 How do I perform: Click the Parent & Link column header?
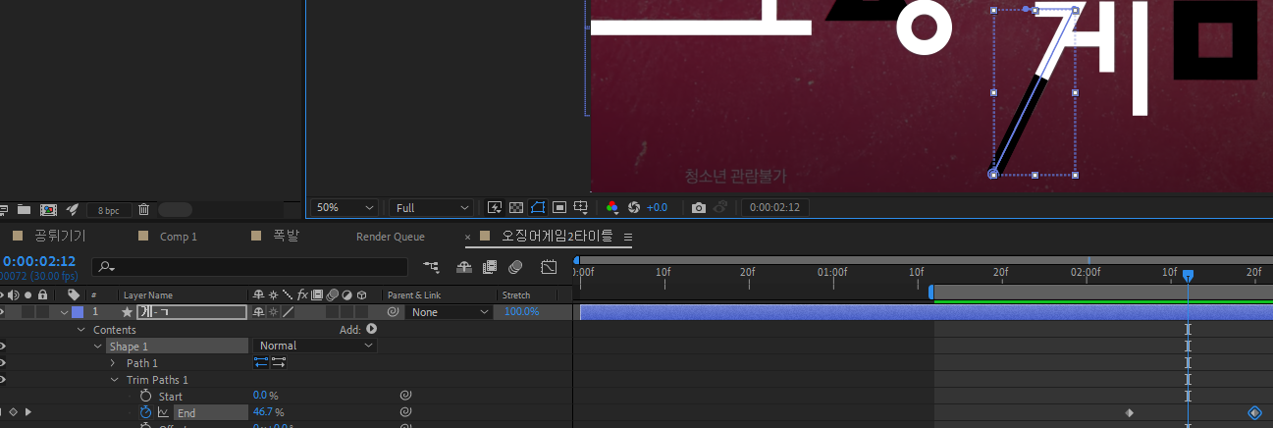click(414, 294)
